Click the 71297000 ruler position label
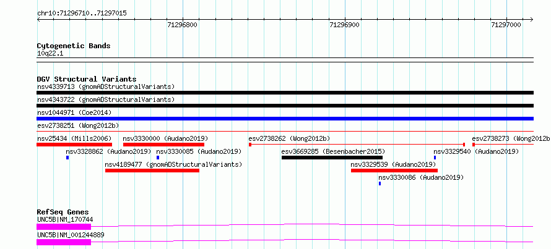 [506, 25]
